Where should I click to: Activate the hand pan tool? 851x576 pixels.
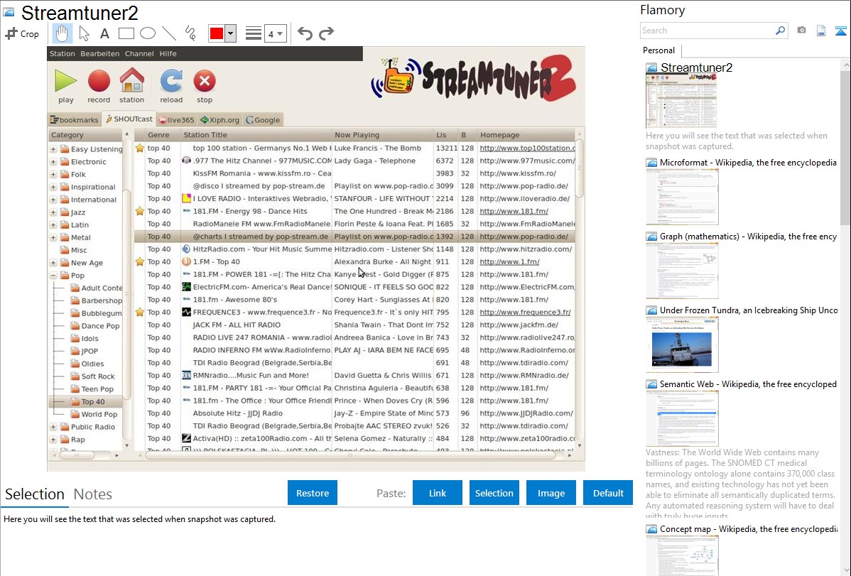click(x=62, y=33)
